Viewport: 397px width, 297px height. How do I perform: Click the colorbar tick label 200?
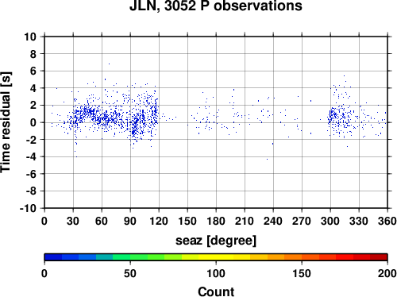[x=387, y=273]
